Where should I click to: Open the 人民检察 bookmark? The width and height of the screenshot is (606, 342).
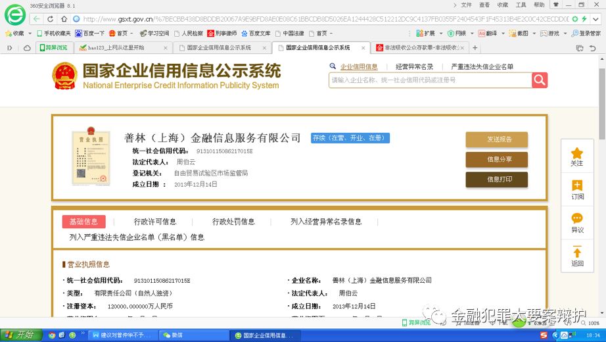(189, 34)
